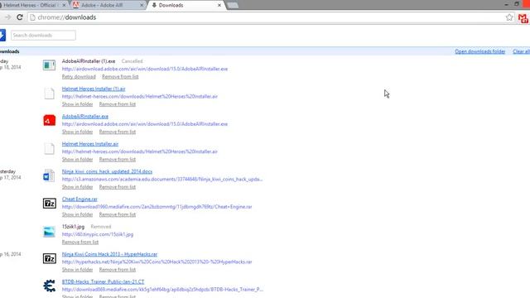Viewport: 530px width, 298px height.
Task: Click the page icon in the address bar
Action: click(32, 17)
